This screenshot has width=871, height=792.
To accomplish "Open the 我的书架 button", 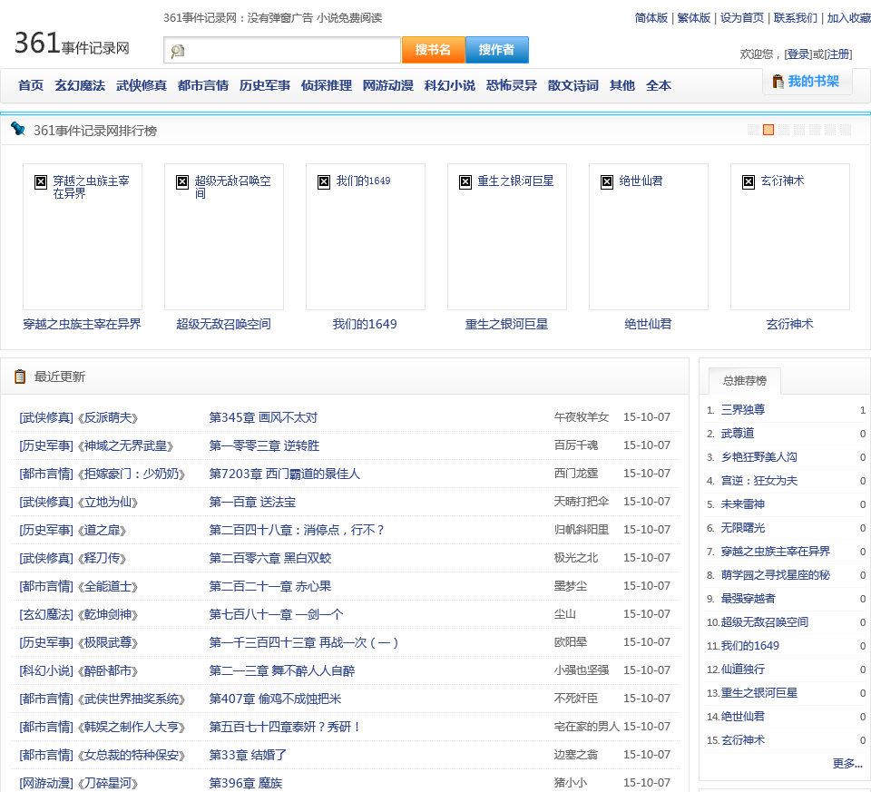I will point(807,82).
